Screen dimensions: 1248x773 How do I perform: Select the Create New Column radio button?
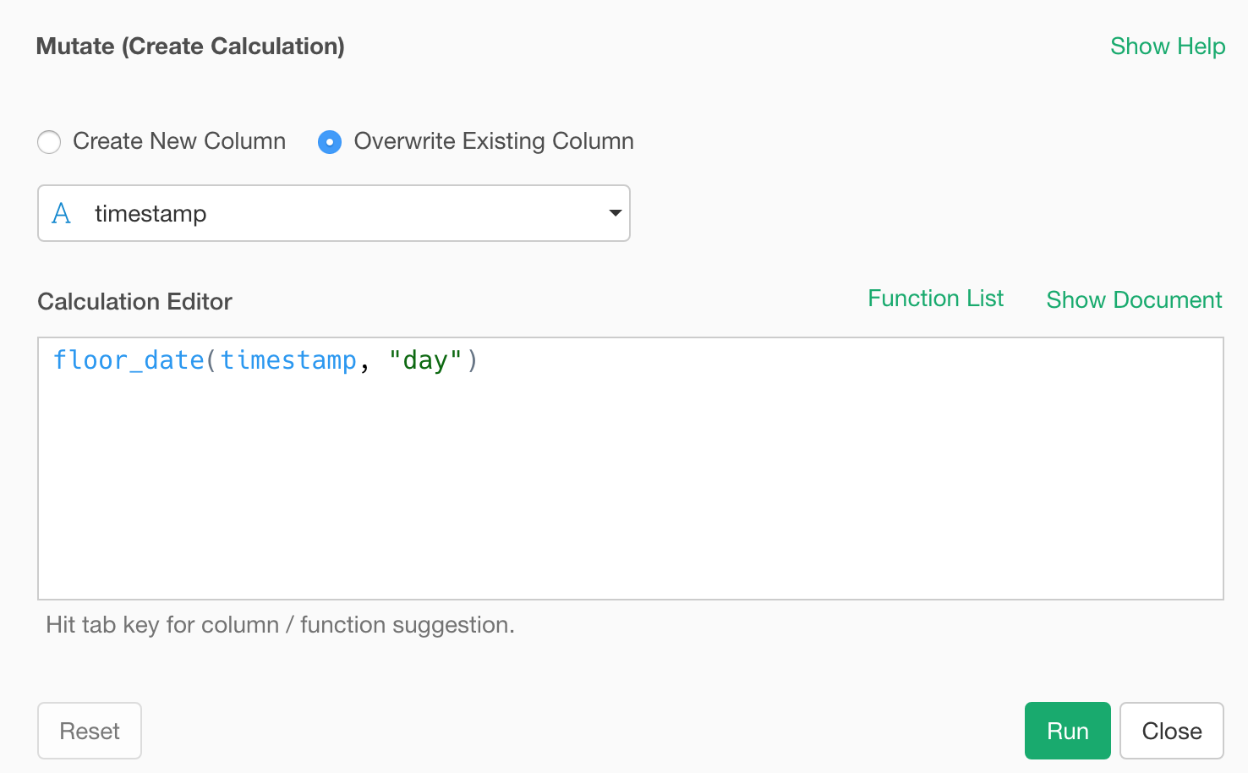(49, 142)
